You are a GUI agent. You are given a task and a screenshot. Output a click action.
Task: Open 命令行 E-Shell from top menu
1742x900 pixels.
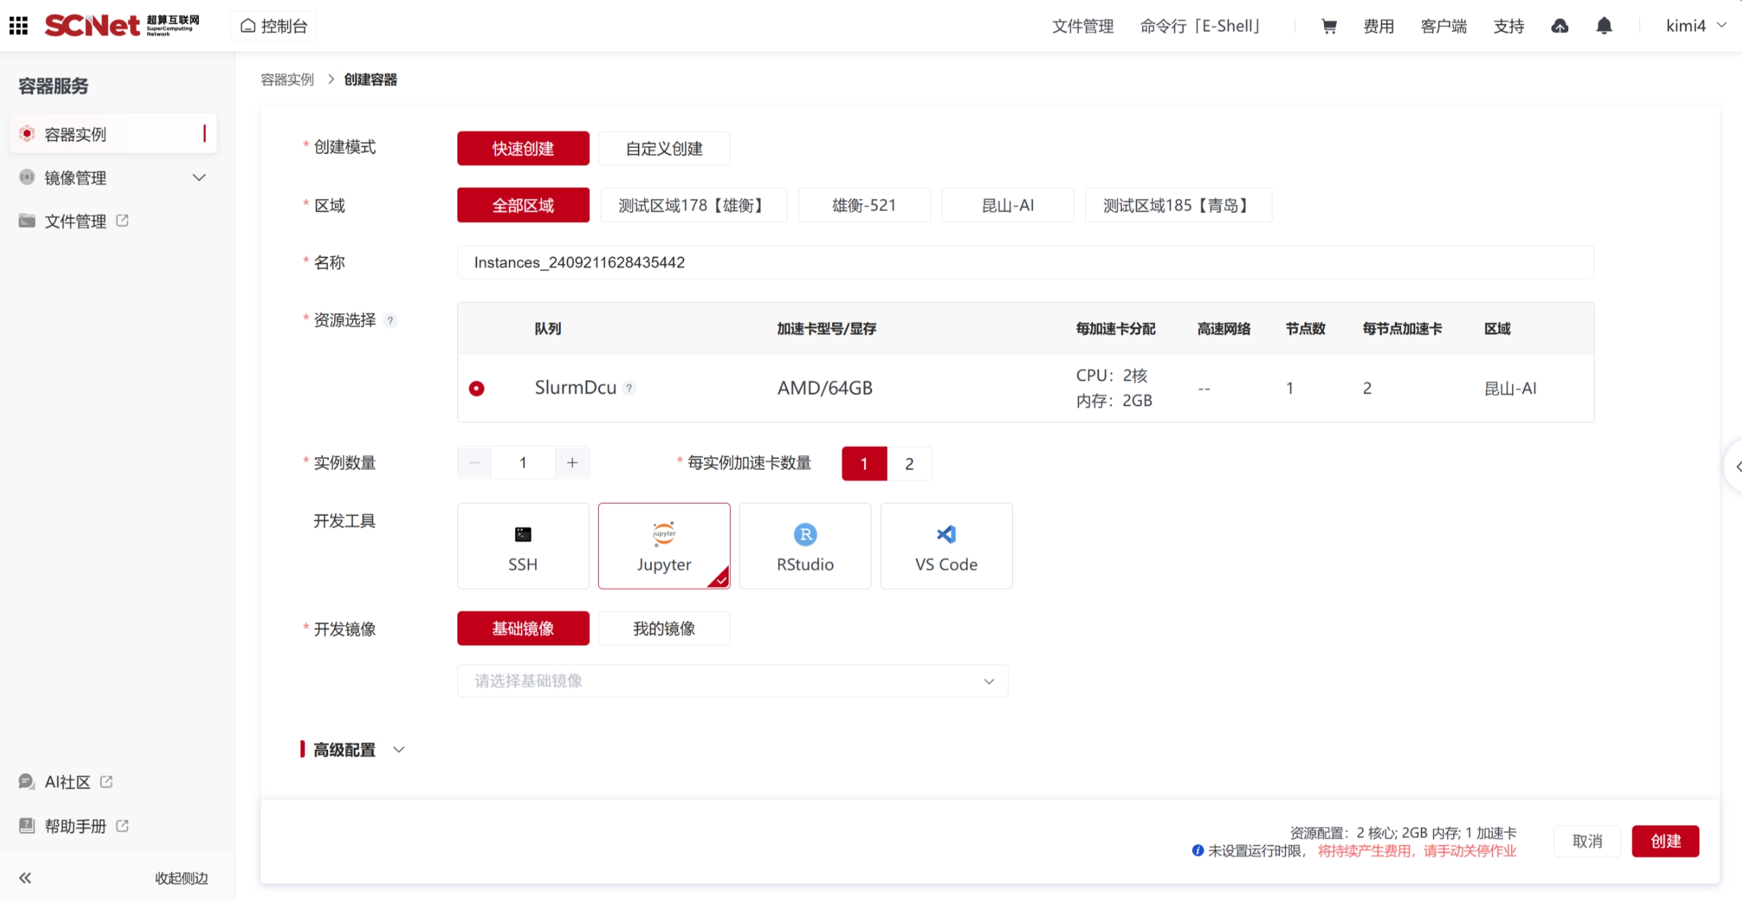click(1199, 26)
